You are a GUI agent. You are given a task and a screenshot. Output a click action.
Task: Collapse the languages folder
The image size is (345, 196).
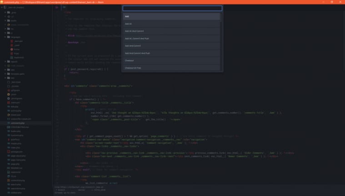click(5, 37)
